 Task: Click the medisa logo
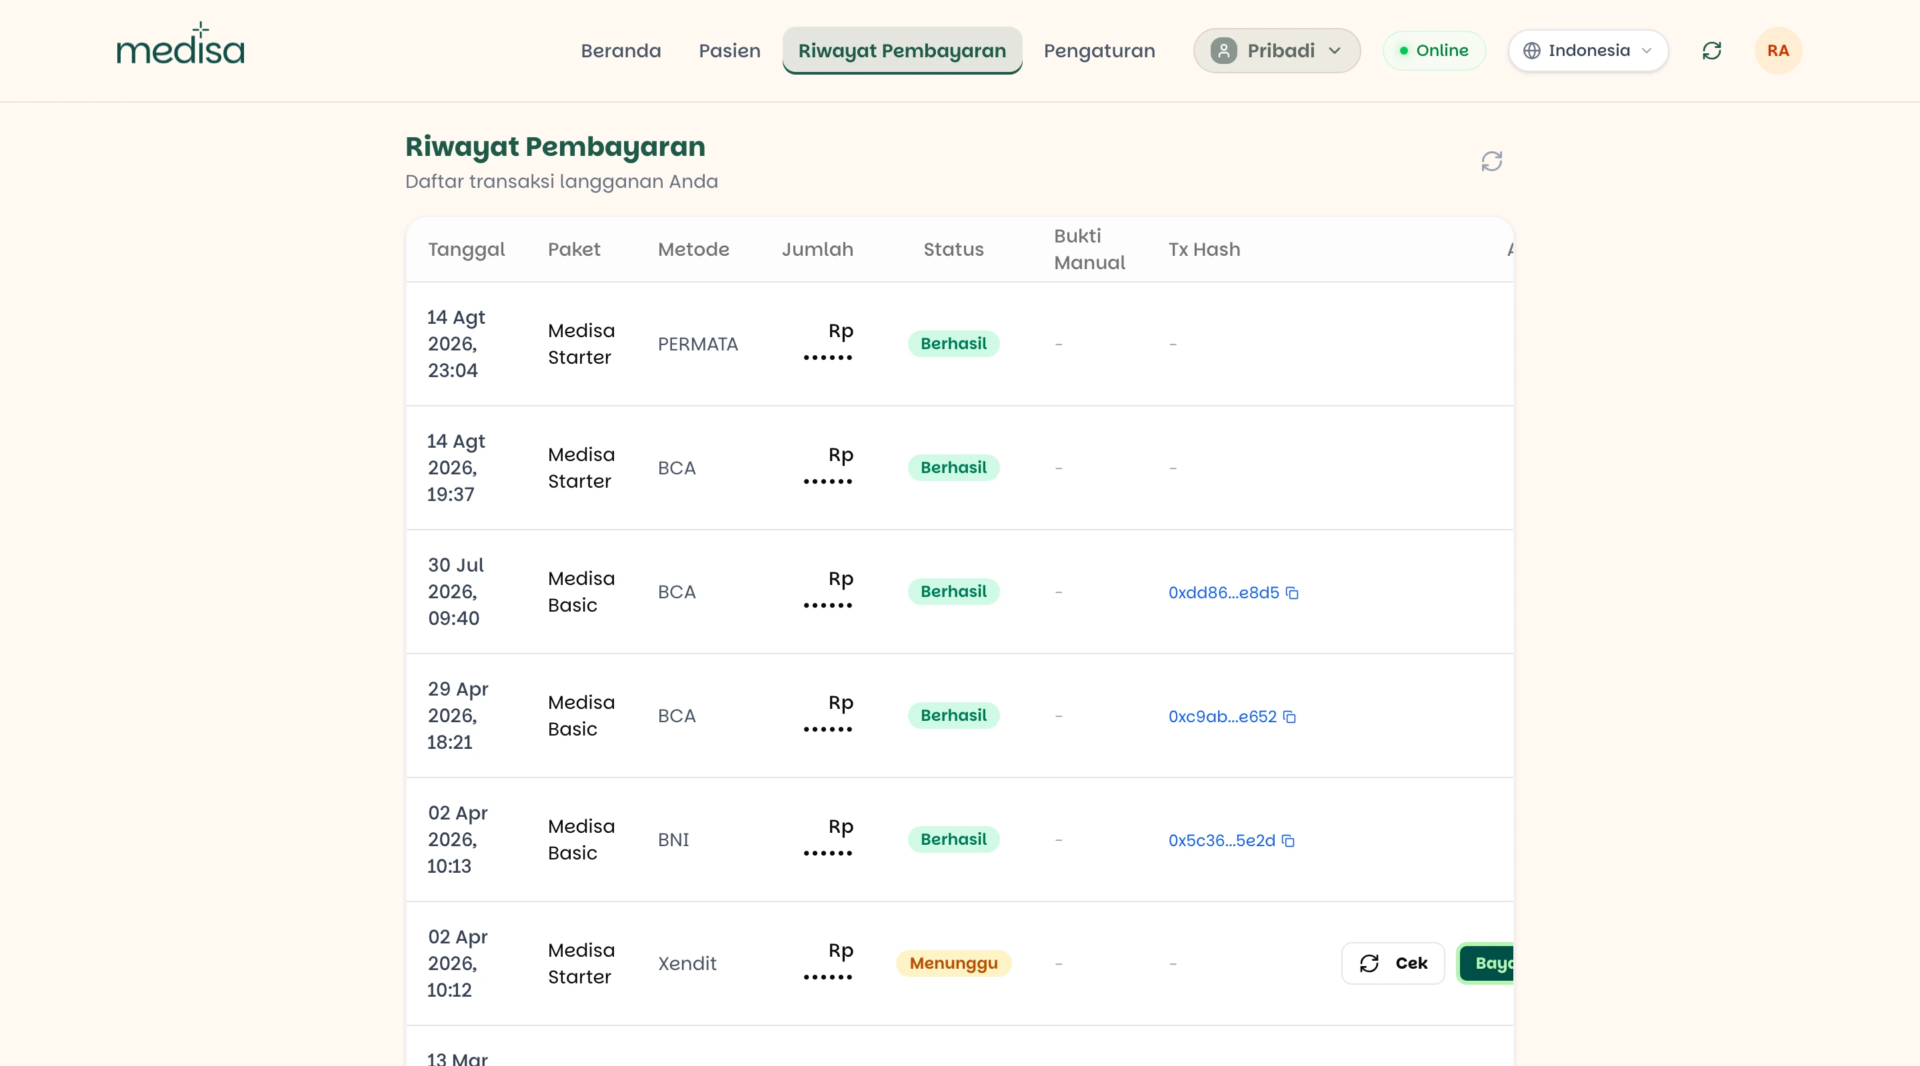181,43
